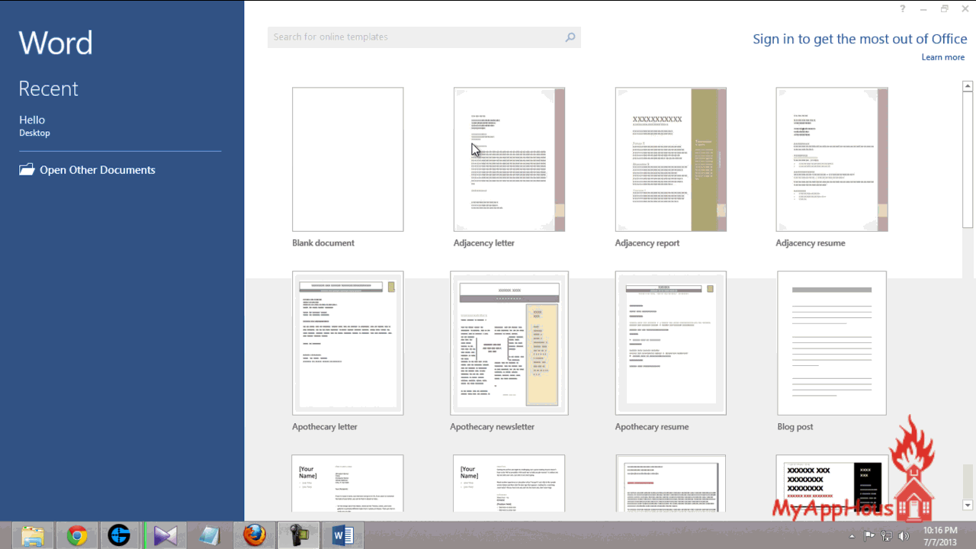This screenshot has height=549, width=976.
Task: Open Visual Studio from taskbar
Action: point(165,536)
